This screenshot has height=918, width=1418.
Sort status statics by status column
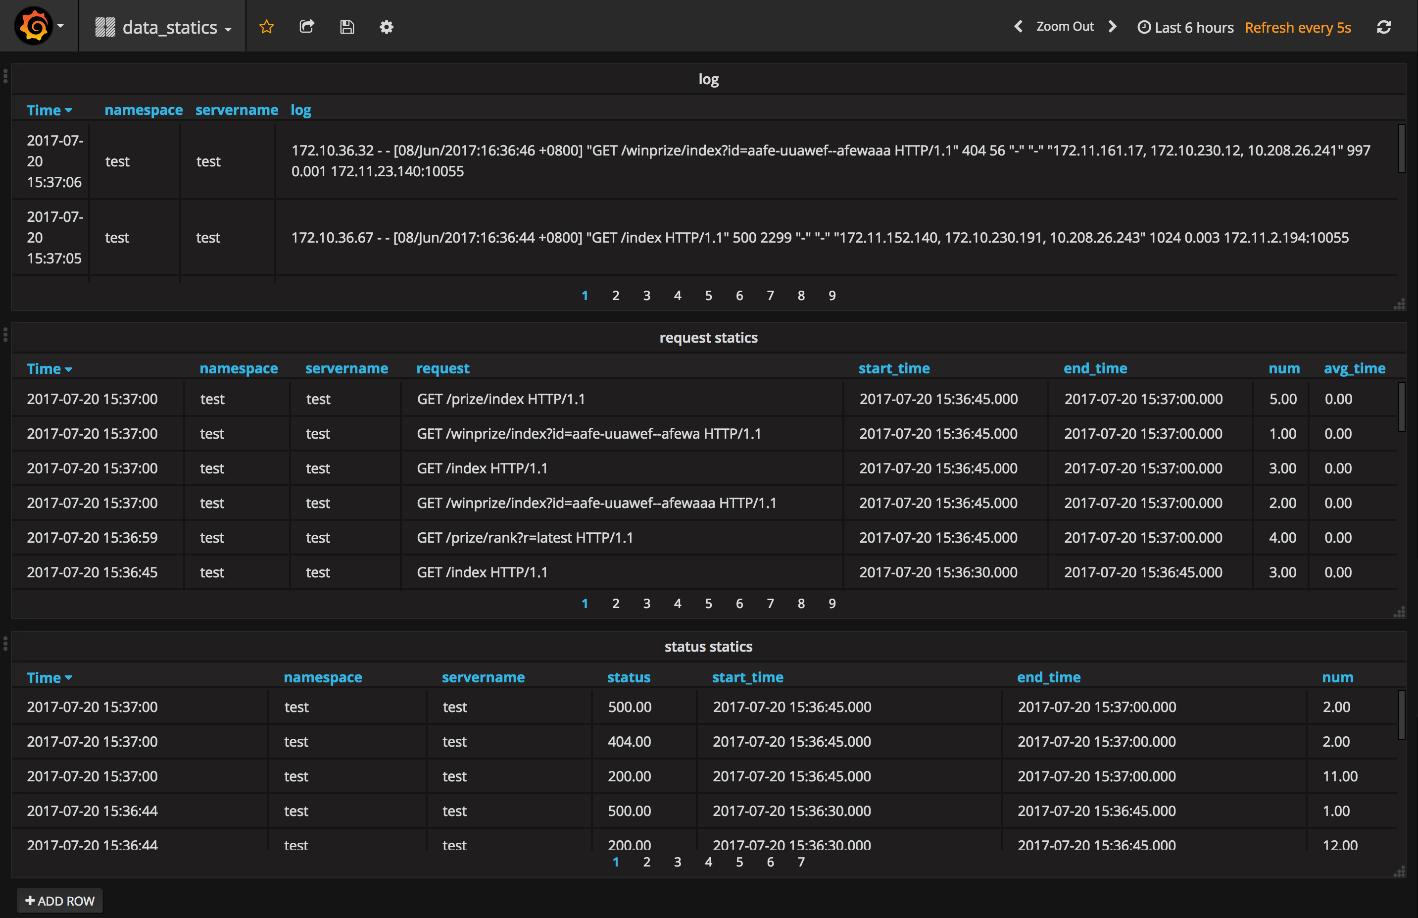click(x=629, y=677)
